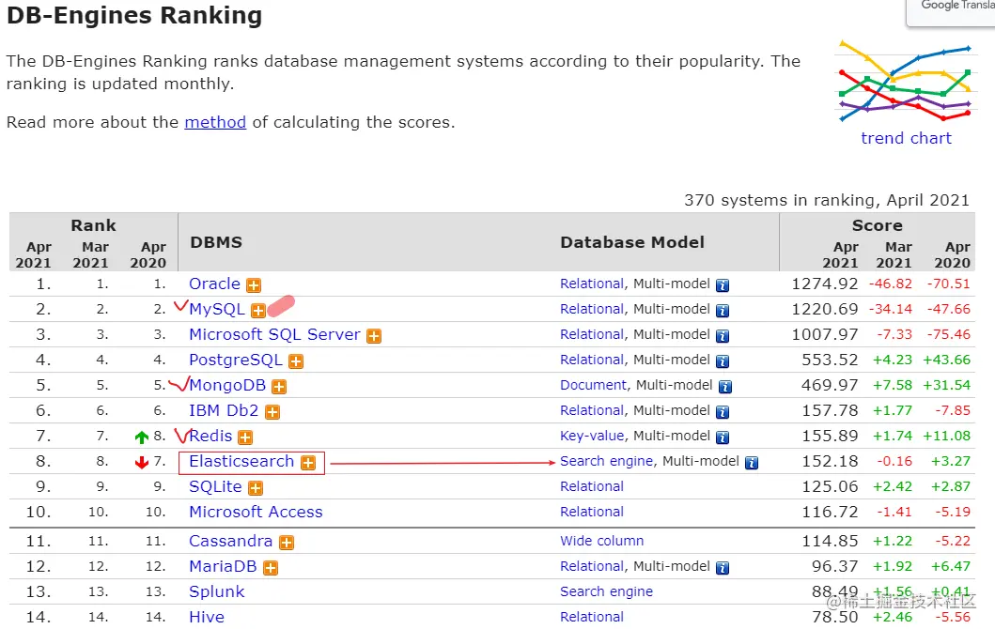Click the info icon in the MySQL row
Screen dimensions: 995x629
723,311
